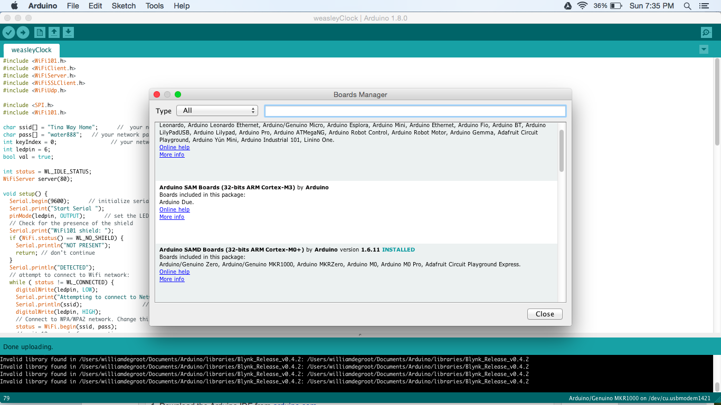Click the '#include <SPI.h>' code line
The image size is (721, 405).
click(28, 105)
